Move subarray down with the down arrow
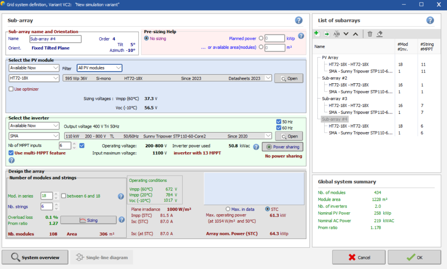Image resolution: width=447 pixels, height=269 pixels. (x=346, y=34)
